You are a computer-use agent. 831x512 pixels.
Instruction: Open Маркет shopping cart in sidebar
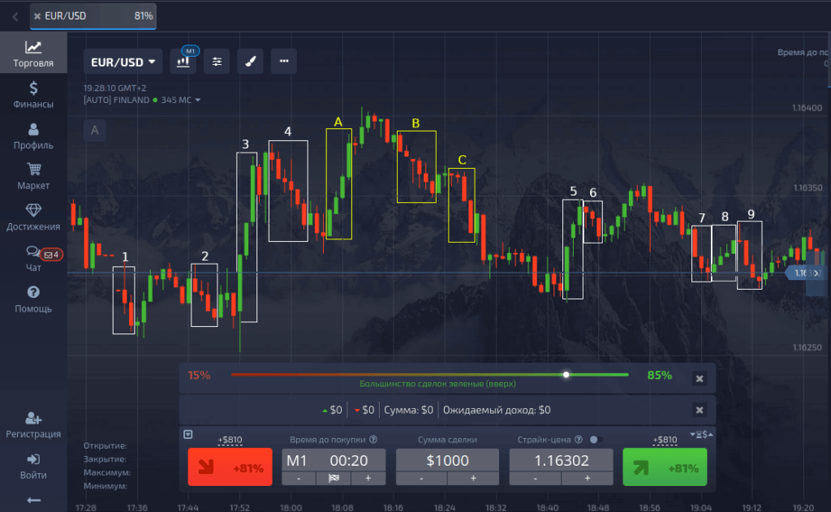click(33, 176)
